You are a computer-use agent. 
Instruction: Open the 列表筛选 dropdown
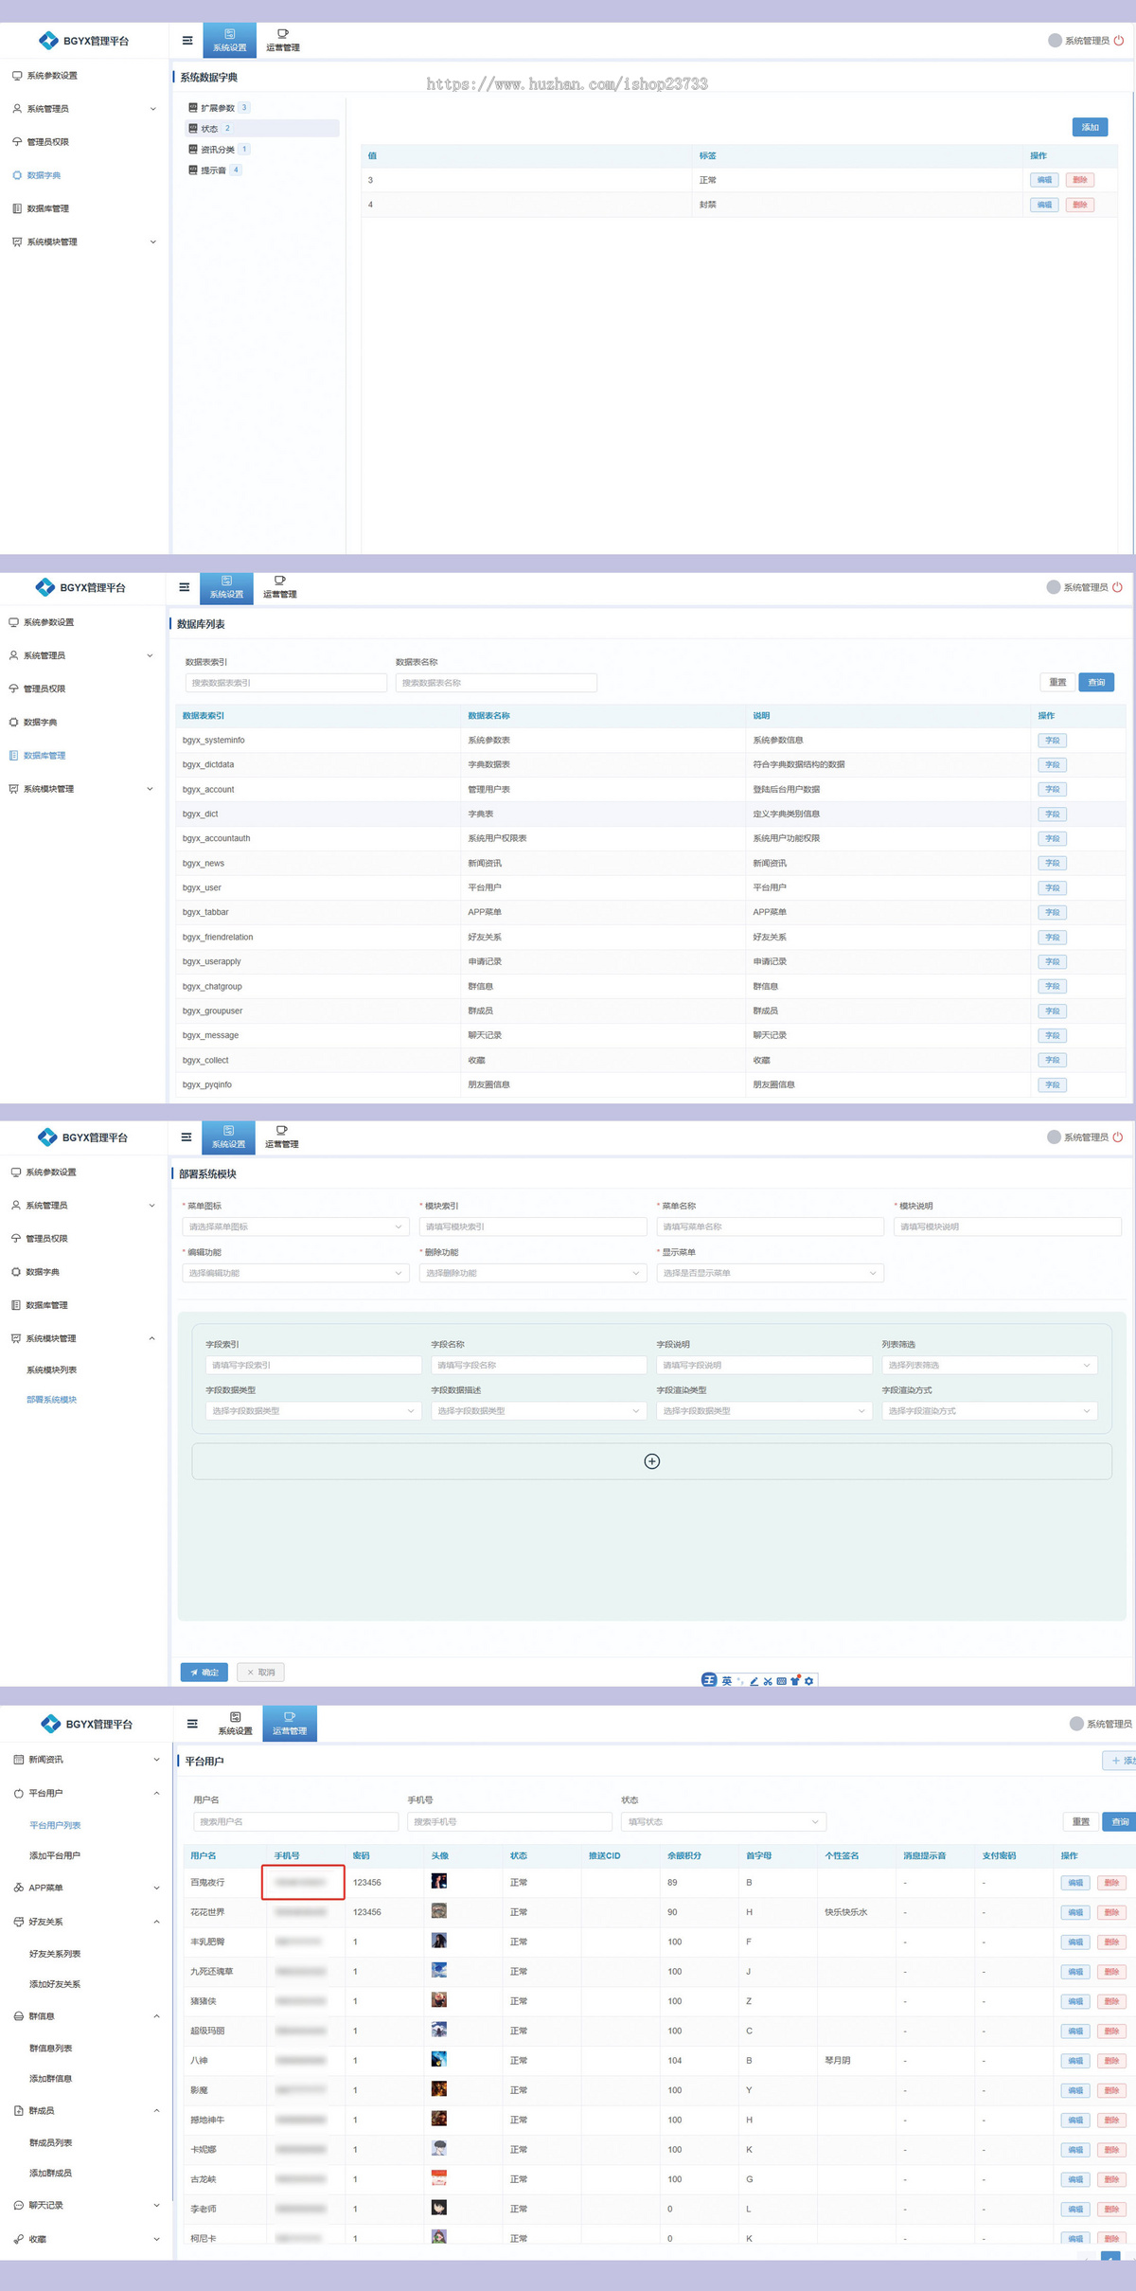989,1365
